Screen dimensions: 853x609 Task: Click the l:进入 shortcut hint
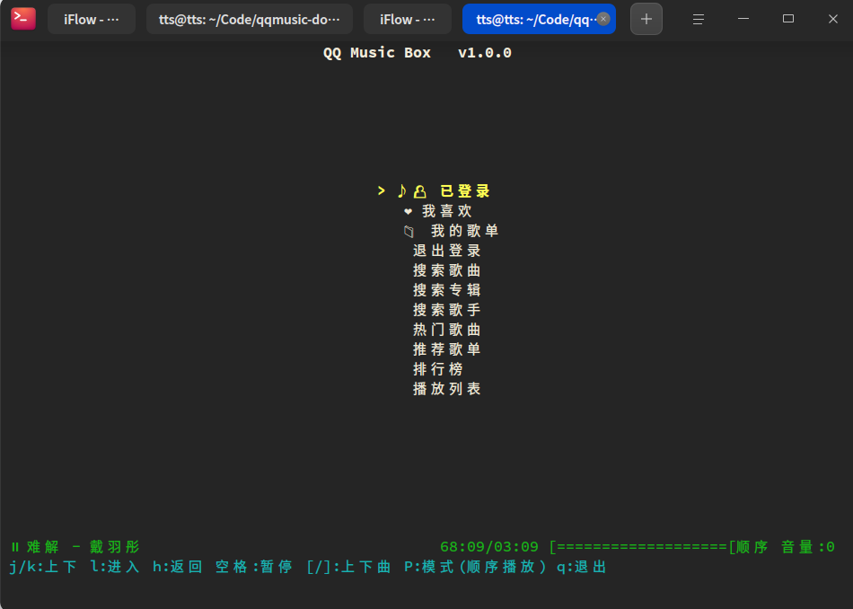tap(115, 567)
